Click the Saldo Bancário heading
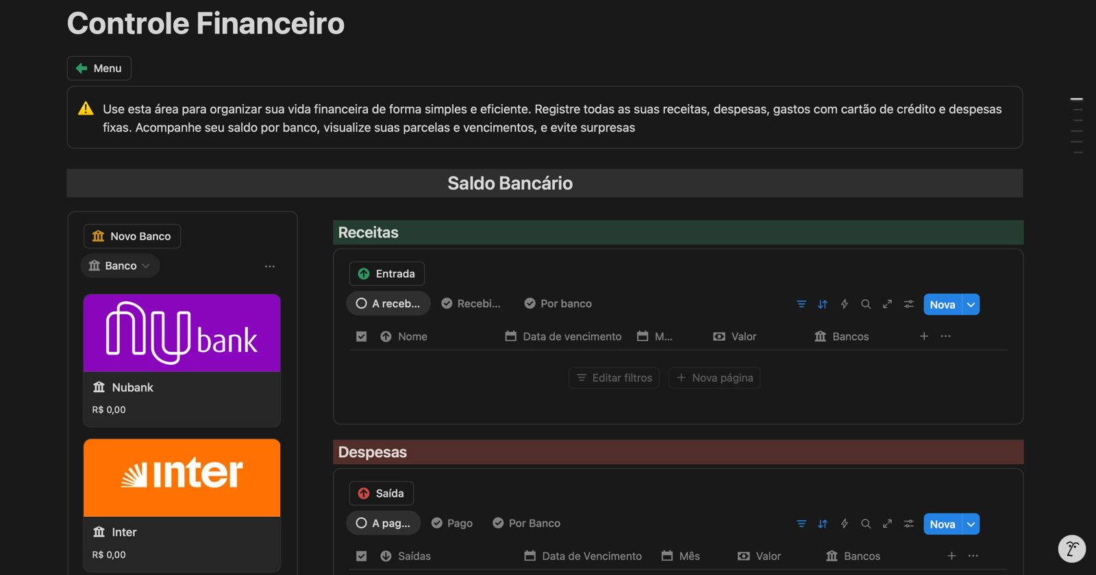This screenshot has height=575, width=1096. pos(510,183)
